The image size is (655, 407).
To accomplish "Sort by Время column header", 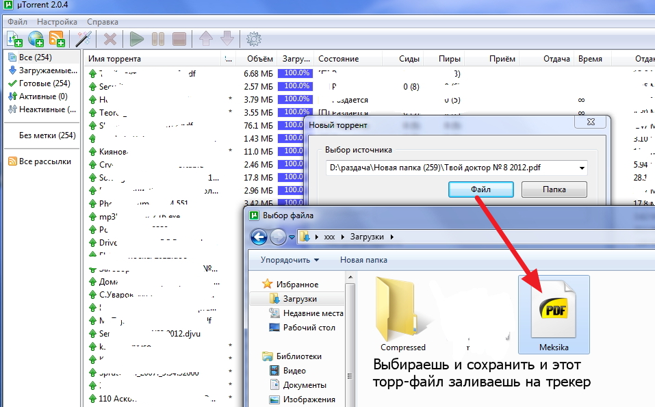I will (590, 59).
